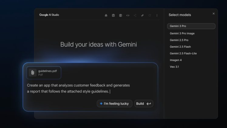Click the system instructions clipboard icon
This screenshot has width=227, height=128.
pos(113,15)
